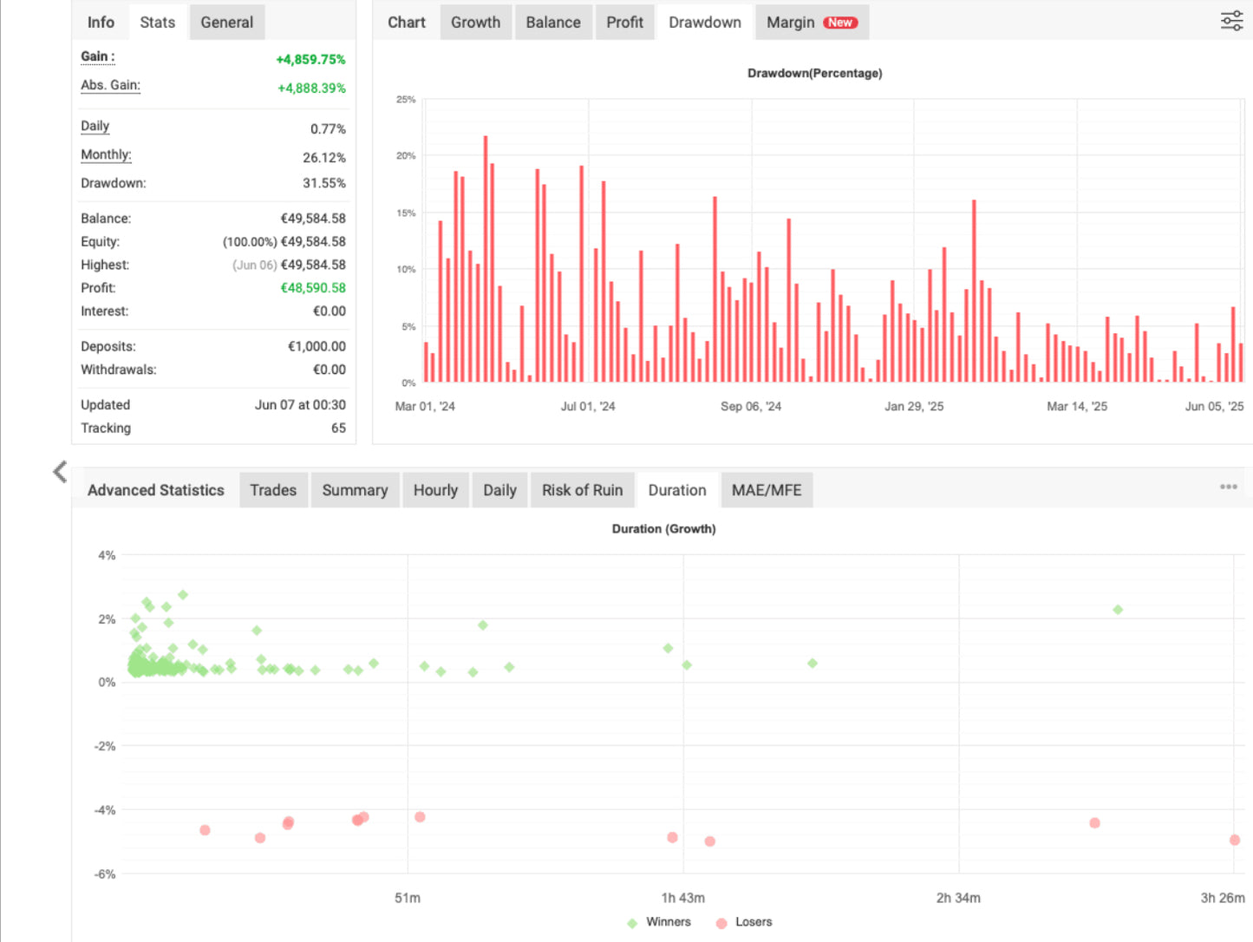
Task: Click the Jul 01, '24 axis label
Action: (x=588, y=406)
